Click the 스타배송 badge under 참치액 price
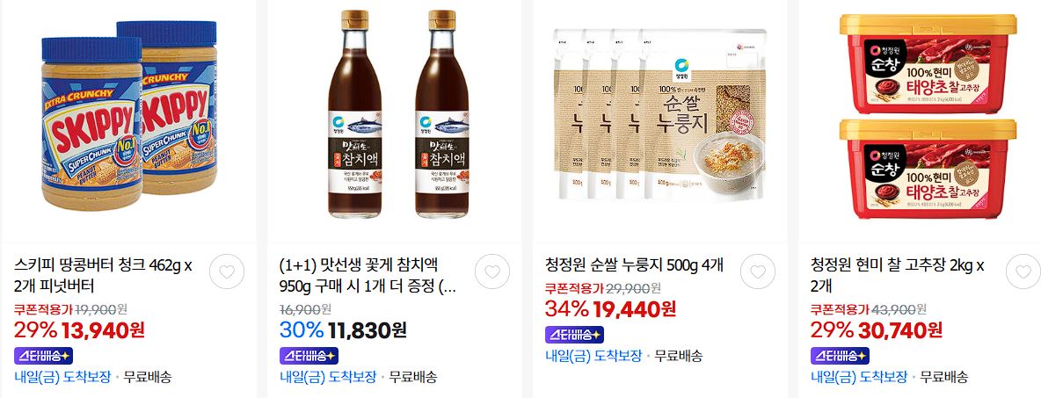Image resolution: width=1041 pixels, height=398 pixels. (x=309, y=356)
